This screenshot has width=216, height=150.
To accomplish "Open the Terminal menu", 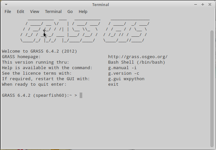I will coord(53,12).
